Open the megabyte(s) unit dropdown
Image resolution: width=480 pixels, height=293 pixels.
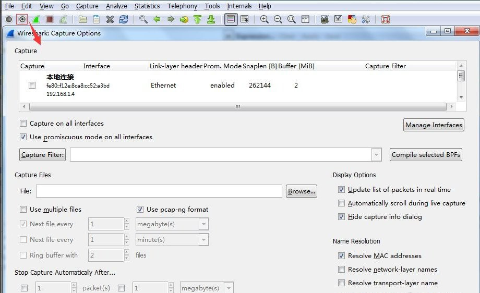coord(203,224)
